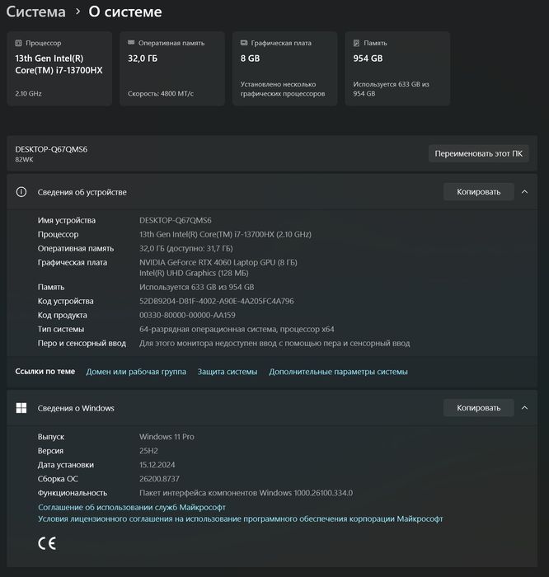Select the О системе breadcrumb title
Screen dimensions: 549x577
click(125, 12)
